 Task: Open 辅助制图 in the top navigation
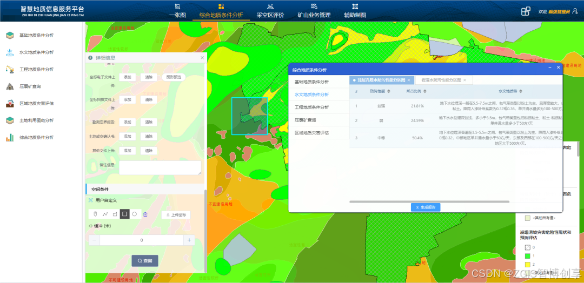click(355, 11)
